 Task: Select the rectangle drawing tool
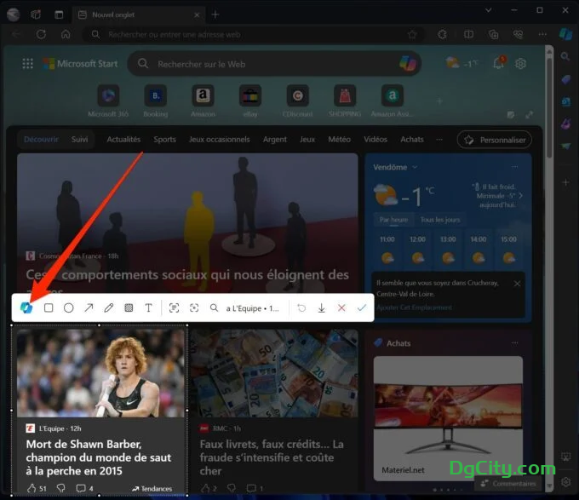pyautogui.click(x=49, y=308)
